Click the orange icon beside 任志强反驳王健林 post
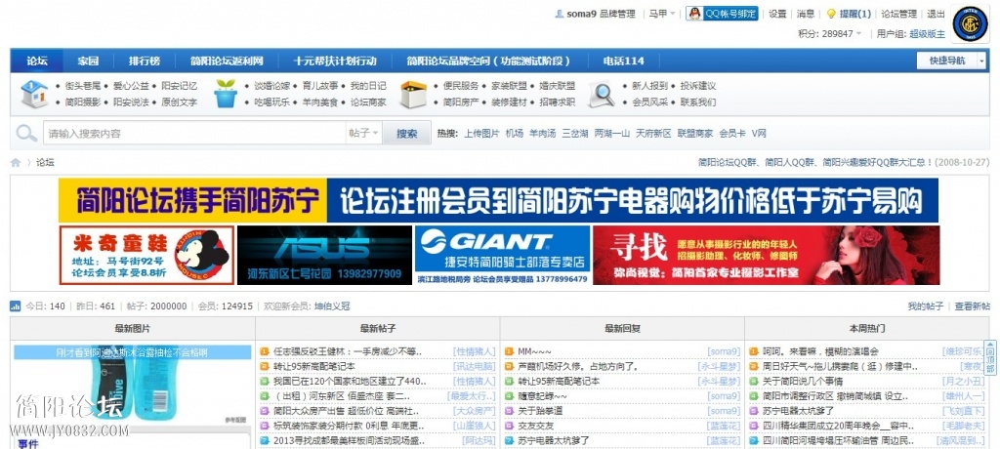 coord(265,351)
